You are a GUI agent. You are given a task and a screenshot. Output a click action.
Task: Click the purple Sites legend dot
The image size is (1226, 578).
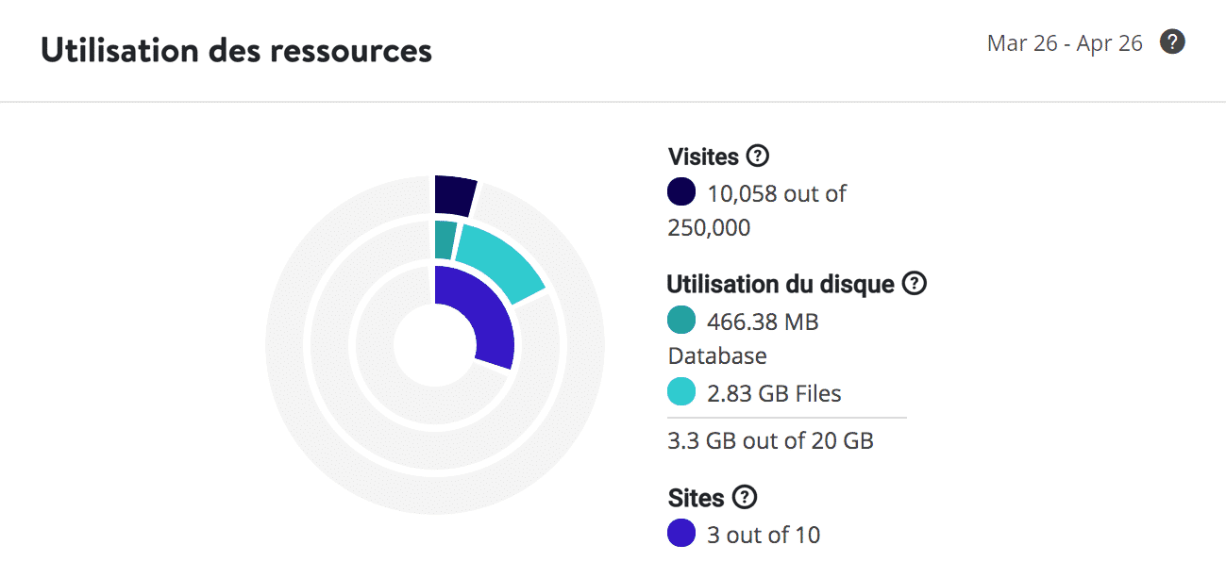click(x=680, y=534)
